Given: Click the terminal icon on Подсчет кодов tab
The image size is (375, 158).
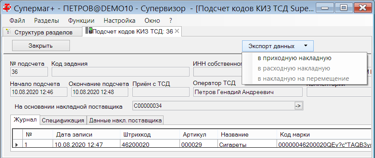Looking at the screenshot, I should (90, 31).
